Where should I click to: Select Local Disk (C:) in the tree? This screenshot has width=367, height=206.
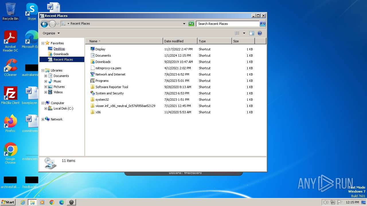click(x=63, y=108)
